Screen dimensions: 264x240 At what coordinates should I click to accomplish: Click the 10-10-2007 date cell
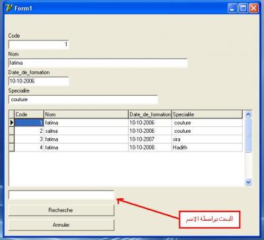click(150, 139)
